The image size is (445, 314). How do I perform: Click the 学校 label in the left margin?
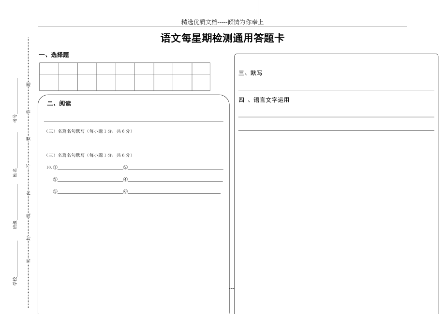(x=15, y=281)
